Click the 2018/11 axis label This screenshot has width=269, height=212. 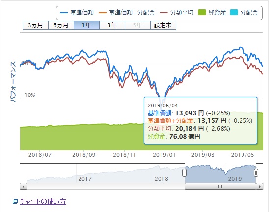click(x=124, y=155)
